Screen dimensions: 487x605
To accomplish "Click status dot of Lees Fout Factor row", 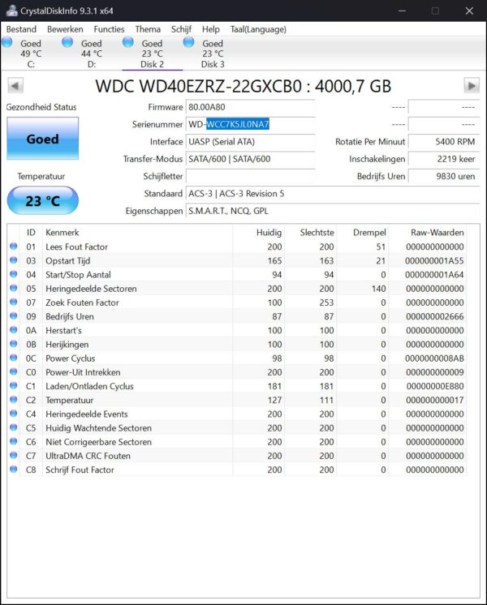I will (x=14, y=247).
